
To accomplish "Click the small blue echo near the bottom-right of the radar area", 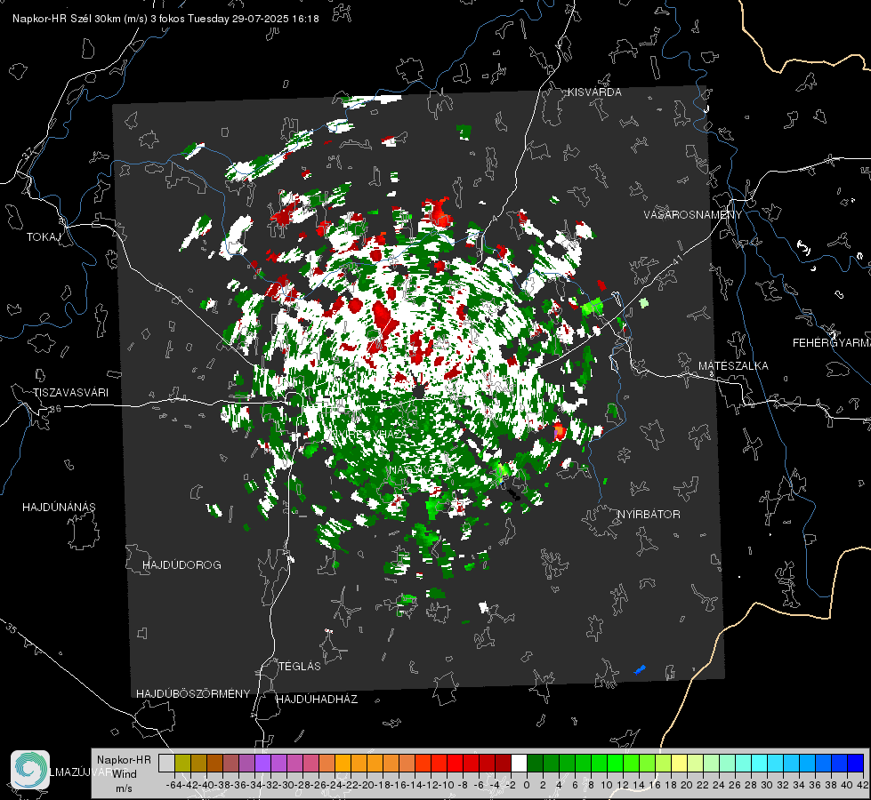I will (x=640, y=669).
